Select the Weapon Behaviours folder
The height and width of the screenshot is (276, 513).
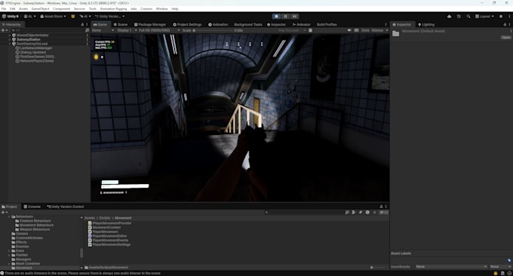tap(32, 229)
